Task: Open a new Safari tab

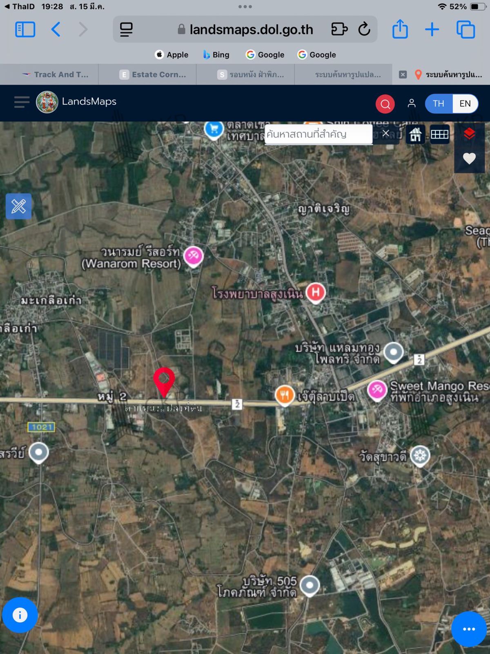Action: [x=432, y=29]
